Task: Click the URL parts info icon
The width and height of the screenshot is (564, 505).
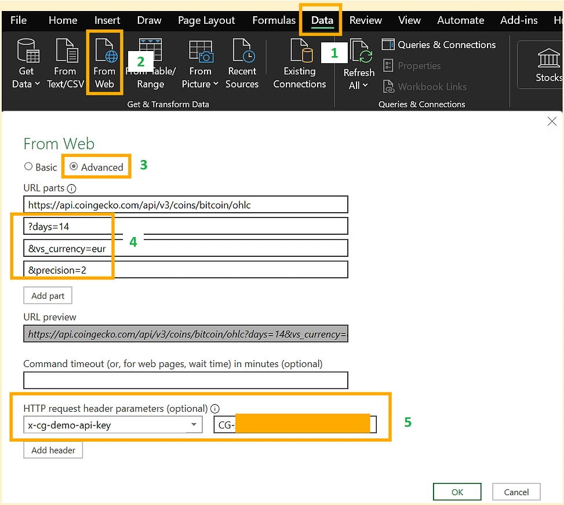Action: pyautogui.click(x=72, y=188)
